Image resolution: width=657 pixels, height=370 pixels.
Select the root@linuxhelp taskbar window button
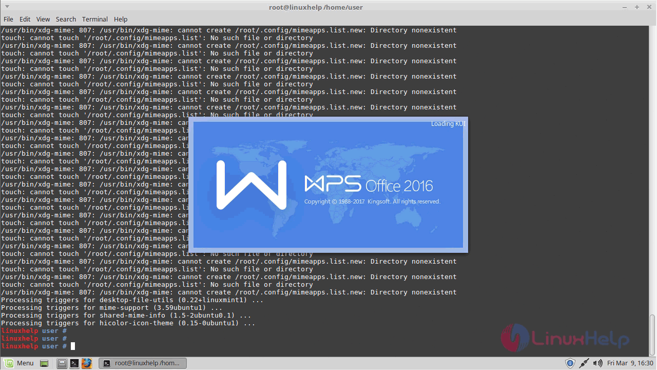[143, 363]
